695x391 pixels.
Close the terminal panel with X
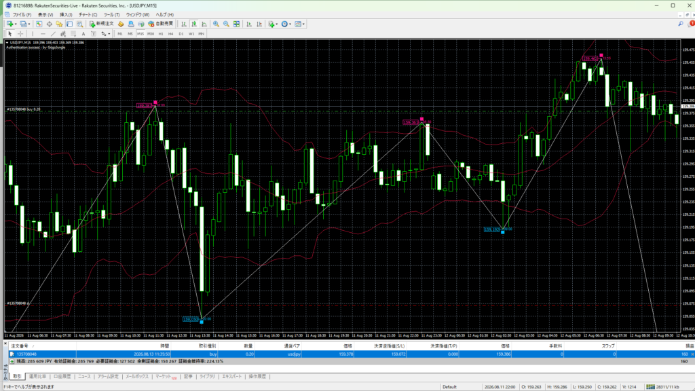[5, 343]
